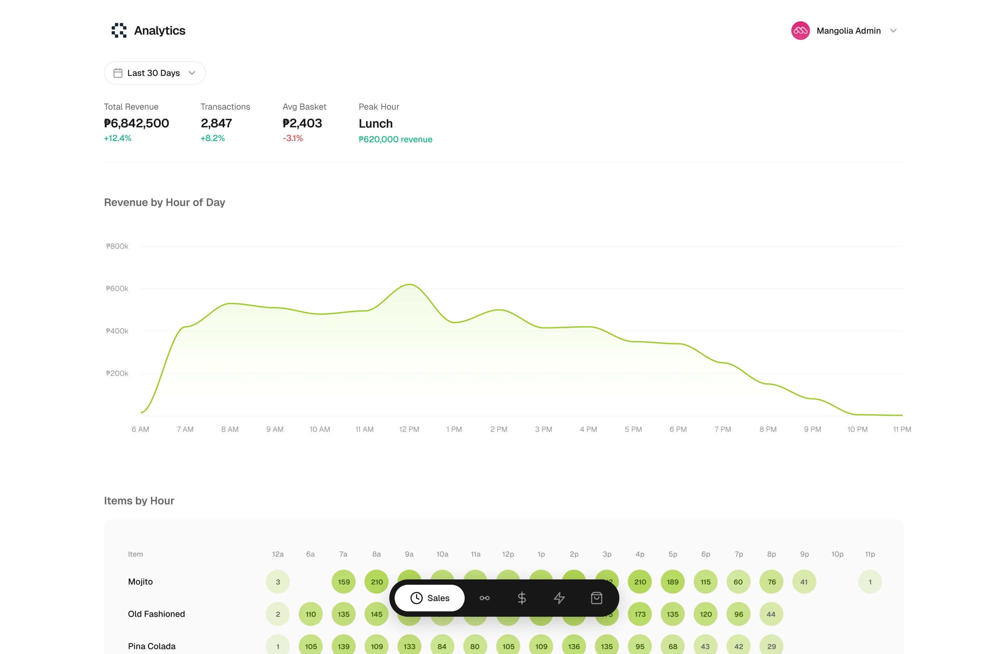Select the shopping bag metric icon
The image size is (1008, 654).
coord(596,598)
